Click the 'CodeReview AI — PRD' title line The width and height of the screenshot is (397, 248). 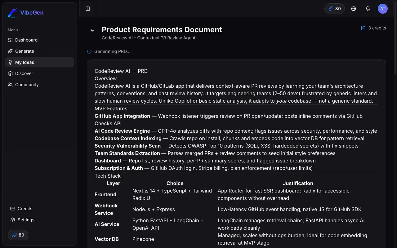tap(121, 71)
